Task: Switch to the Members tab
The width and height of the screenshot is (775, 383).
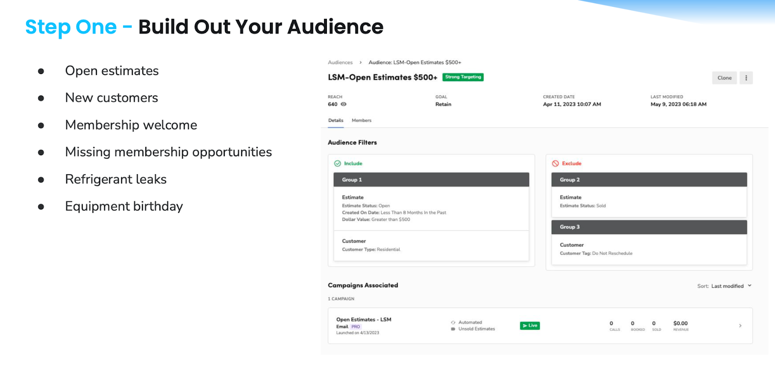Action: (361, 120)
